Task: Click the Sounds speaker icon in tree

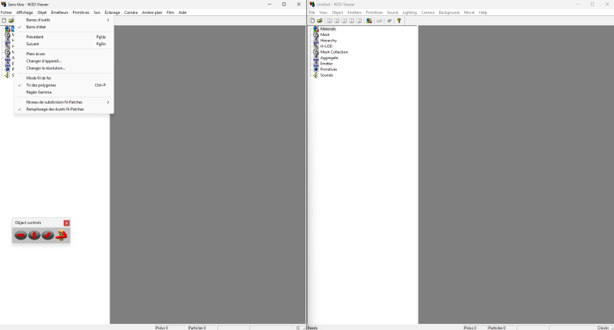Action: (x=315, y=75)
